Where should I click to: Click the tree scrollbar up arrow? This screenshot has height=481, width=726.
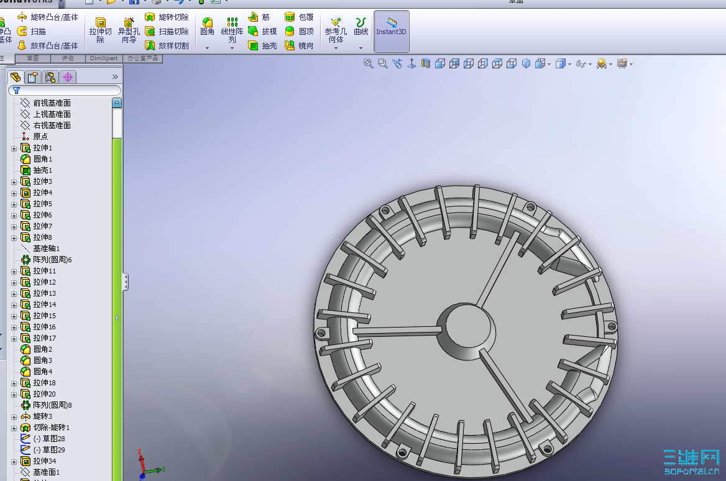click(x=117, y=103)
